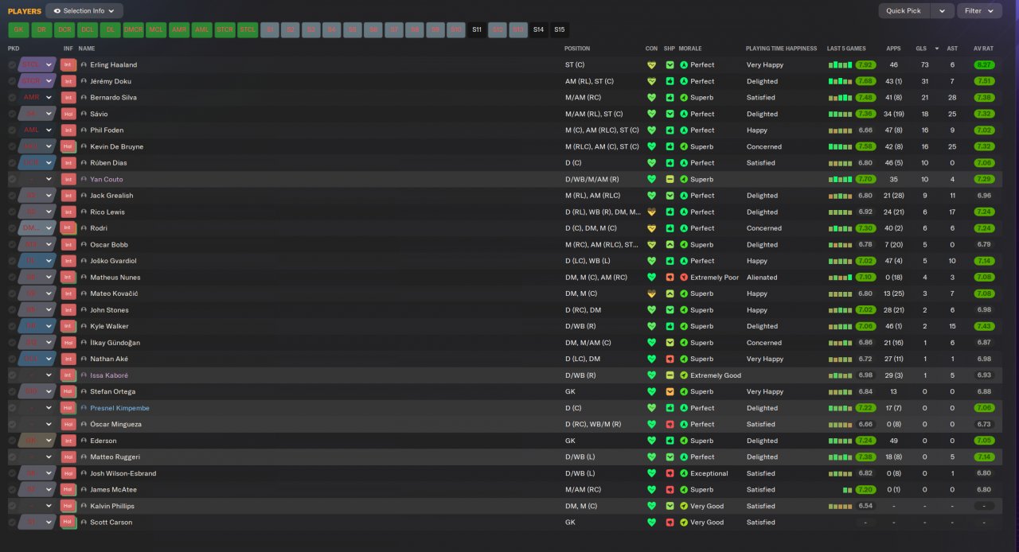Open the position dropdown for Yan Couto

point(49,180)
